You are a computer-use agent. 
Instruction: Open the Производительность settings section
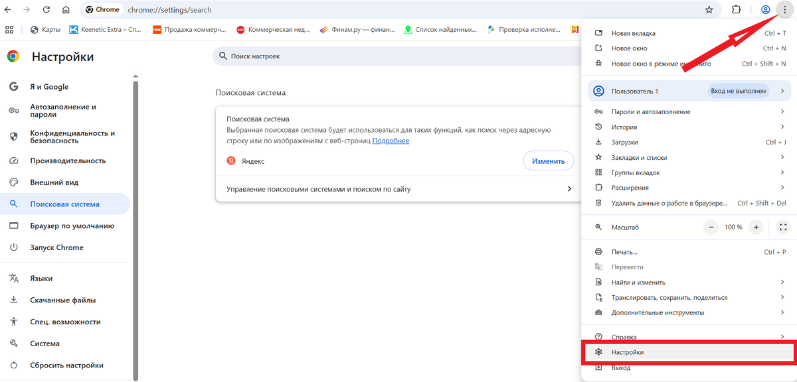(68, 160)
